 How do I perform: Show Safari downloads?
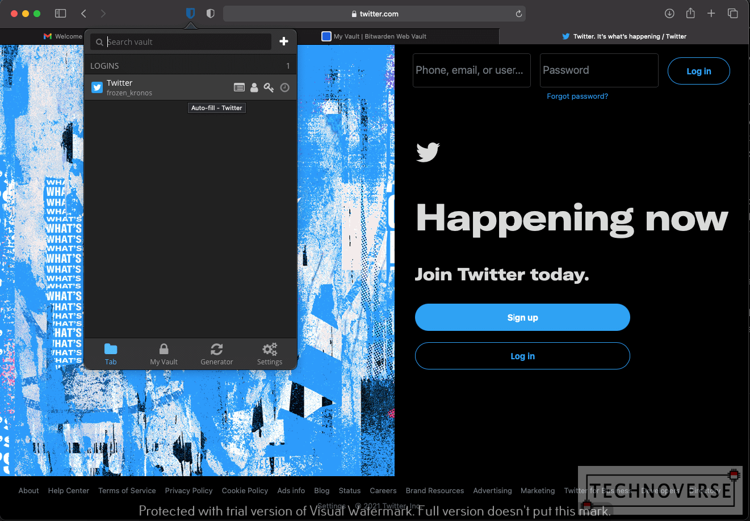[669, 13]
